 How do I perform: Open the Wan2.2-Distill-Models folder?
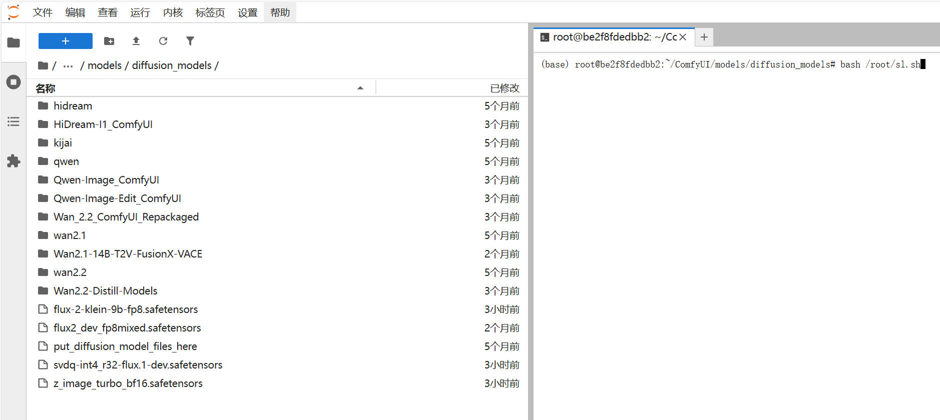point(105,291)
